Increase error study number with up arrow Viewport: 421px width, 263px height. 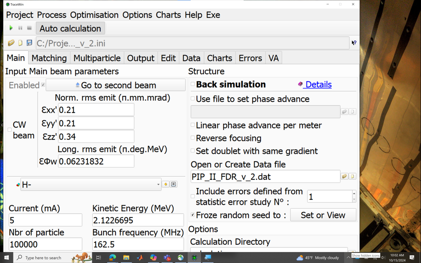point(354,194)
